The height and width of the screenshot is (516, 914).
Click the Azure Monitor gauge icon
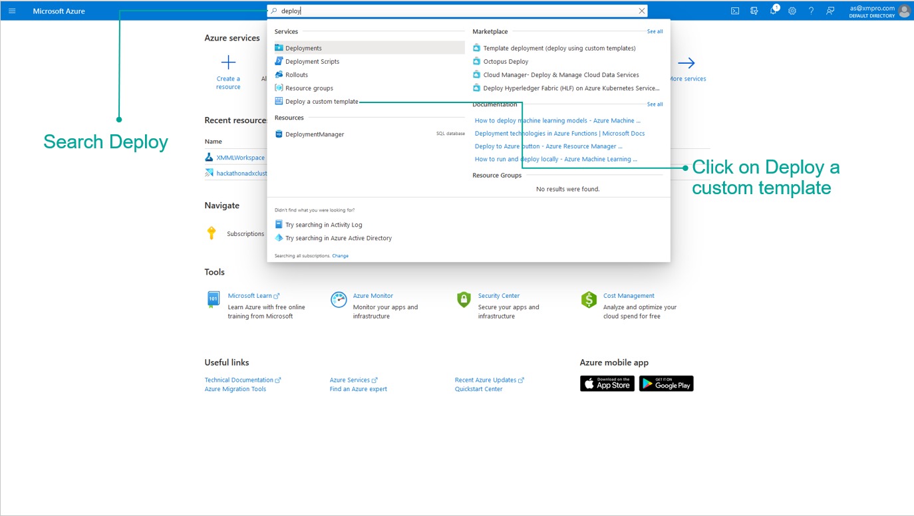(x=339, y=299)
